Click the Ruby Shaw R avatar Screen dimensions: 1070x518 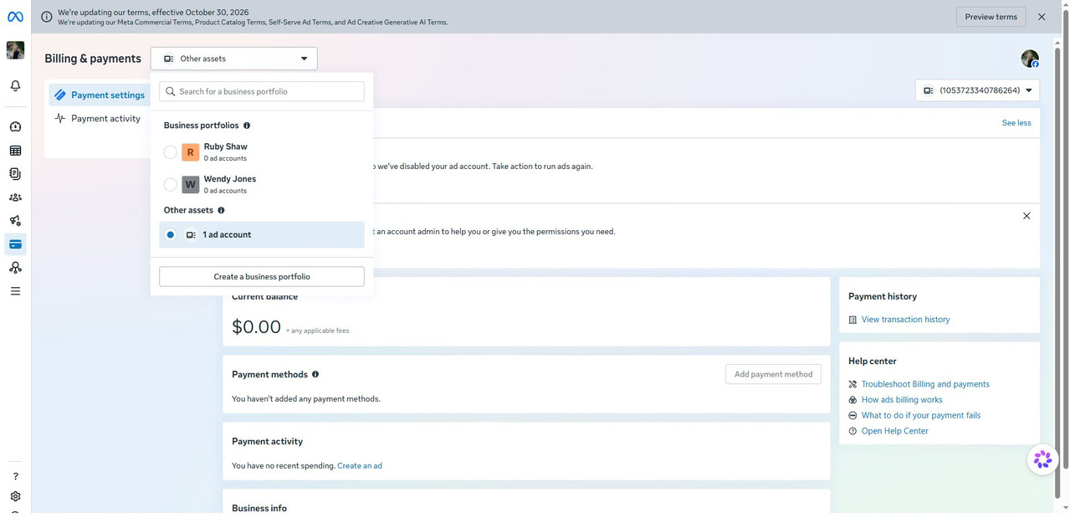click(191, 152)
